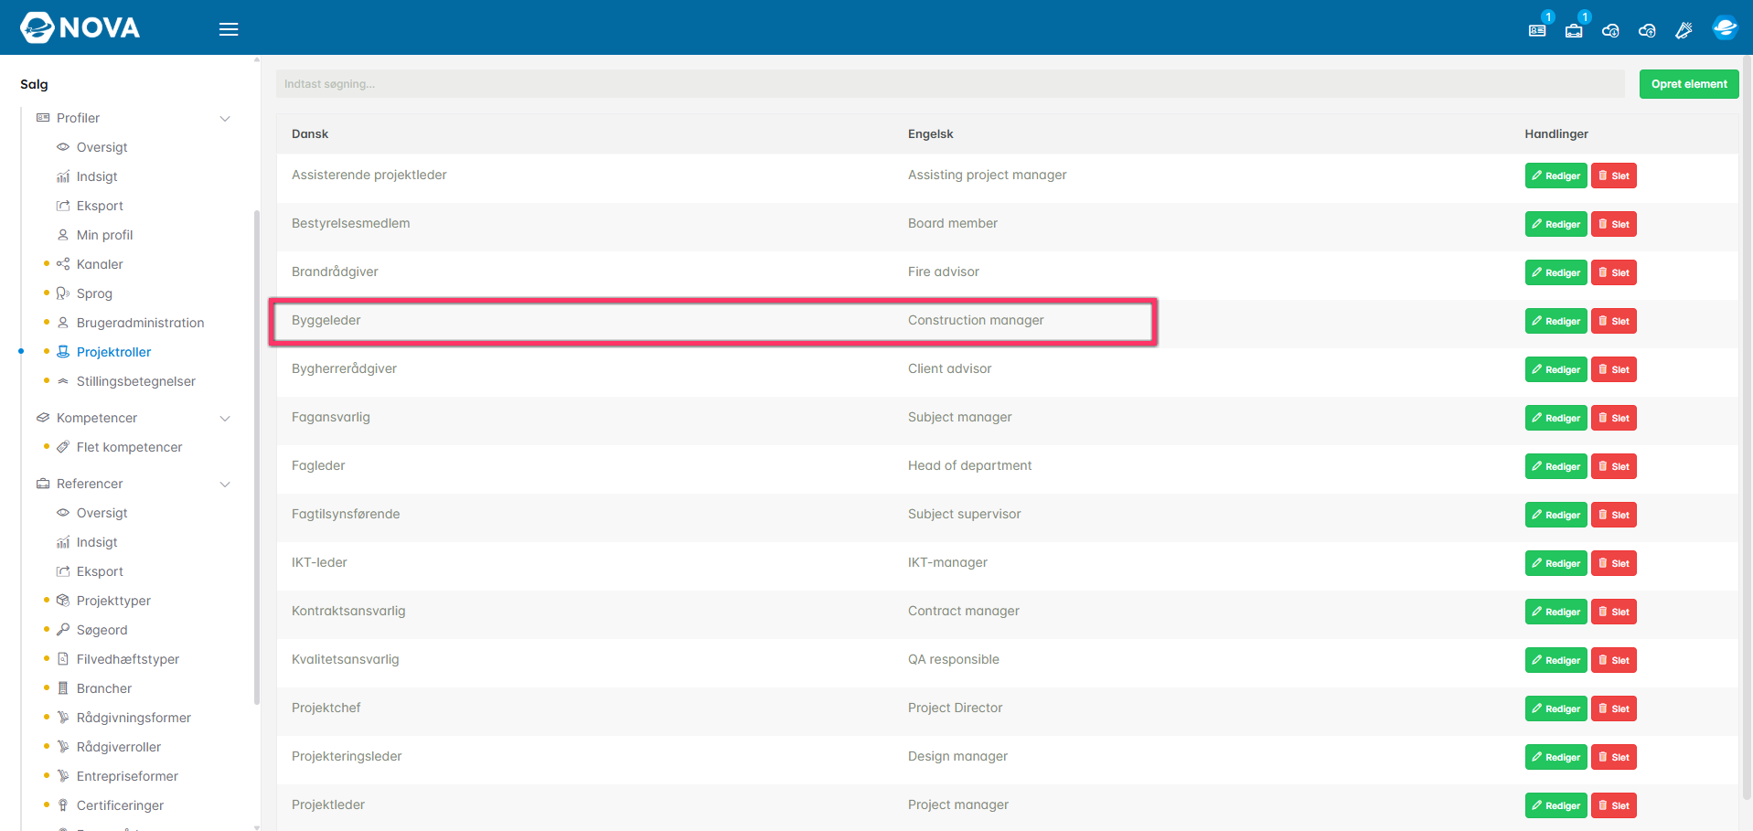The image size is (1753, 831).
Task: Open Indsigt under Referencer
Action: 97,542
